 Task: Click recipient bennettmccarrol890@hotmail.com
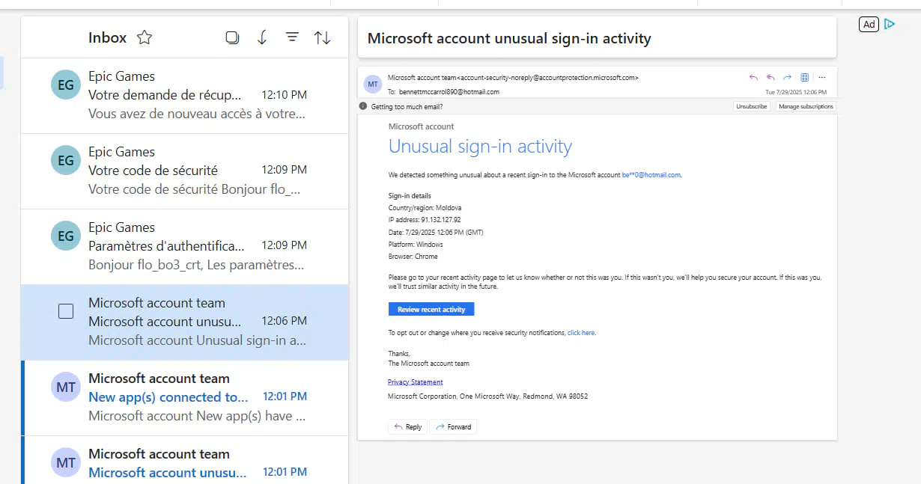click(449, 91)
